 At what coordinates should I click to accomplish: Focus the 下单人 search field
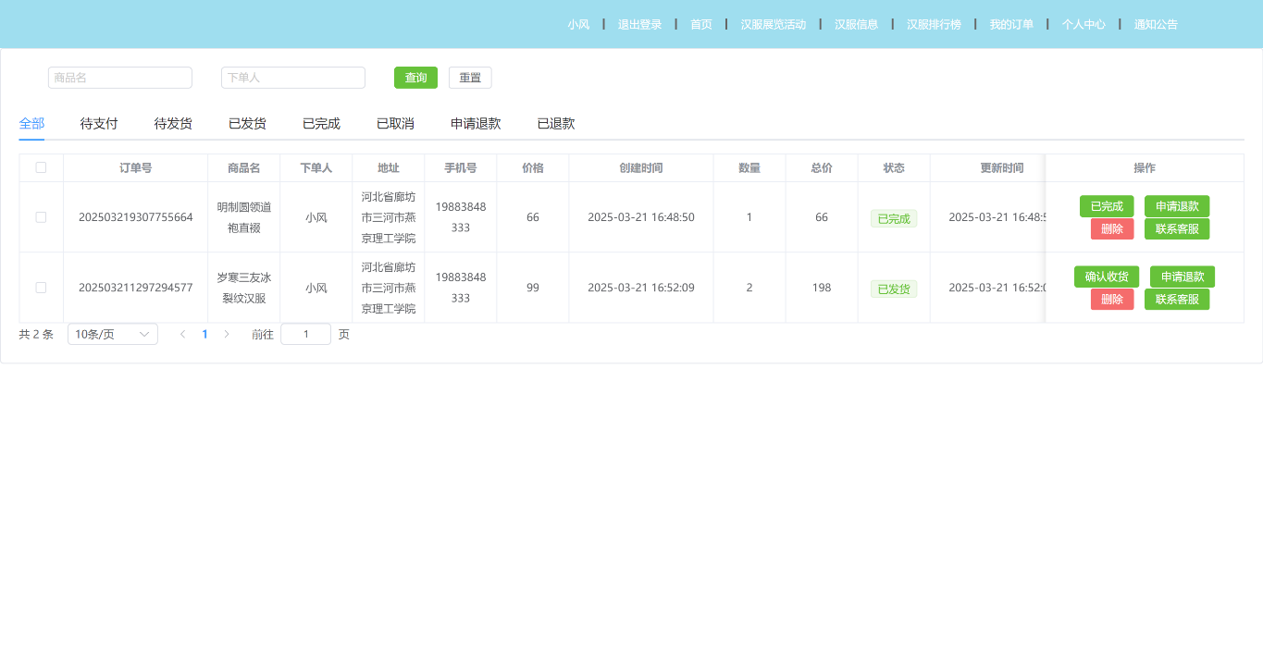pyautogui.click(x=293, y=78)
